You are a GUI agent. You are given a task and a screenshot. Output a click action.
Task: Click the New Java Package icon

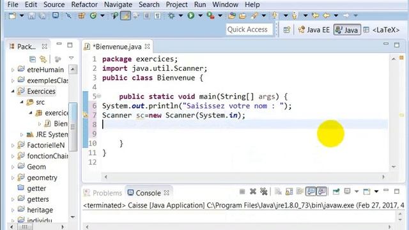pos(82,16)
